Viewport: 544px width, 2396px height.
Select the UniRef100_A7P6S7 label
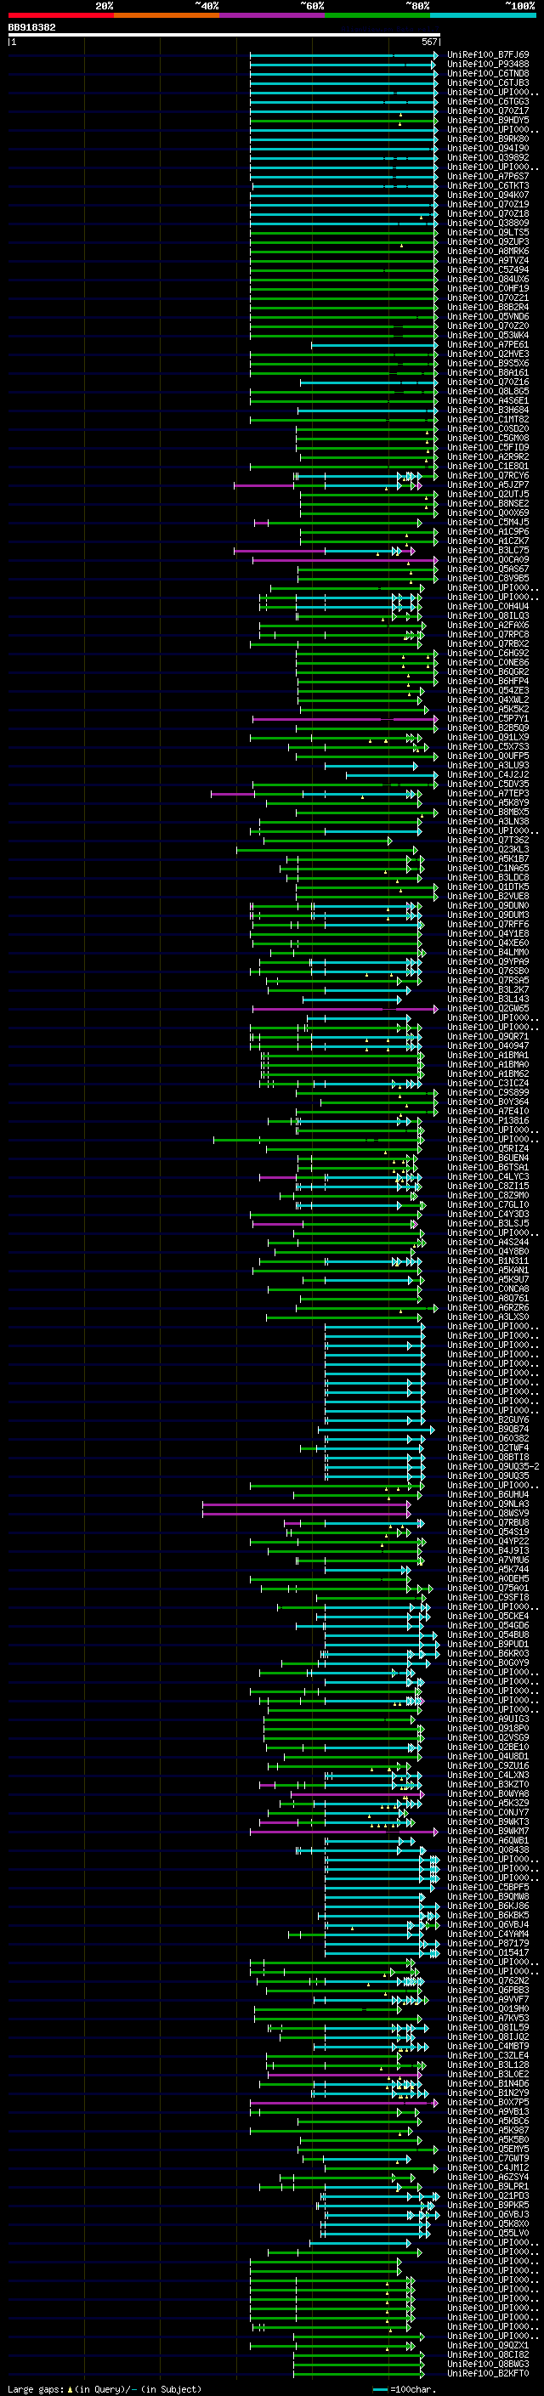pos(488,177)
